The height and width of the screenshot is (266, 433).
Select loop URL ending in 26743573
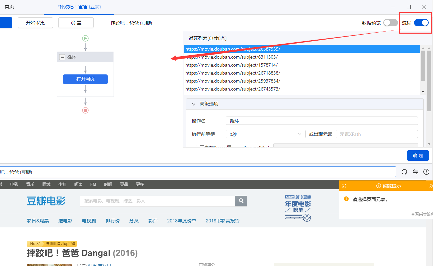tap(302, 89)
